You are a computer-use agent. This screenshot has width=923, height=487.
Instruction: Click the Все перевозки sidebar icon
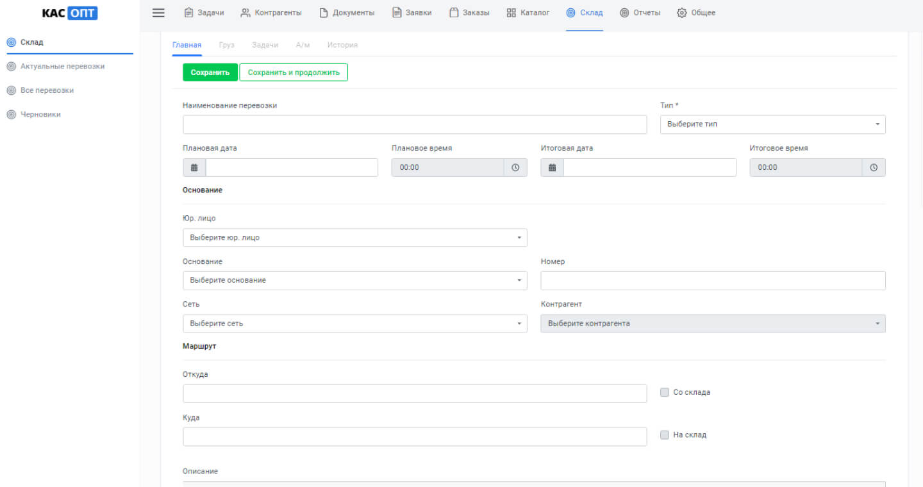tap(11, 90)
